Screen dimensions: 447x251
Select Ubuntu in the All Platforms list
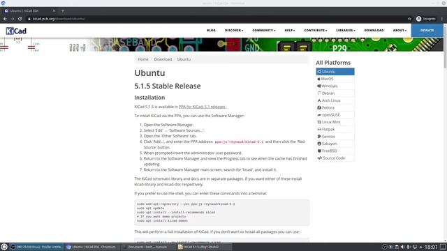click(x=335, y=71)
